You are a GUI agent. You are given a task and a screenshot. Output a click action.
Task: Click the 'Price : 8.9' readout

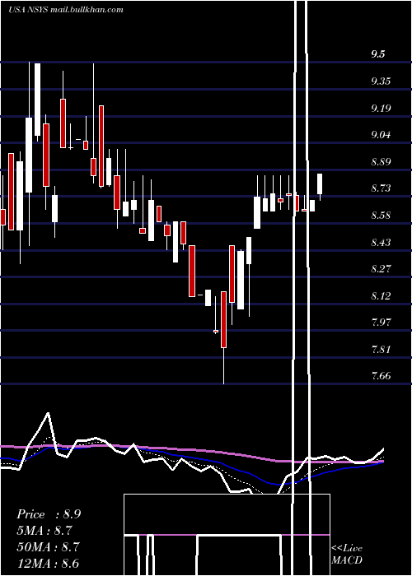(49, 514)
